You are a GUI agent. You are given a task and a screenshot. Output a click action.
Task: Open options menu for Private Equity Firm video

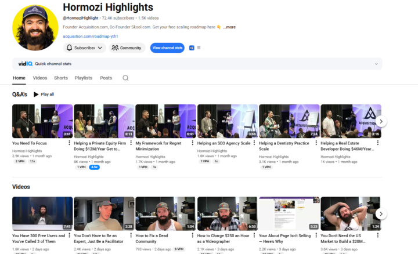point(131,143)
